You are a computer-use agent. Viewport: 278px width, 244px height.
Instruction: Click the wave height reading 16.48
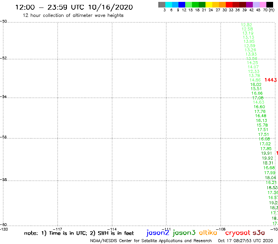(261, 116)
